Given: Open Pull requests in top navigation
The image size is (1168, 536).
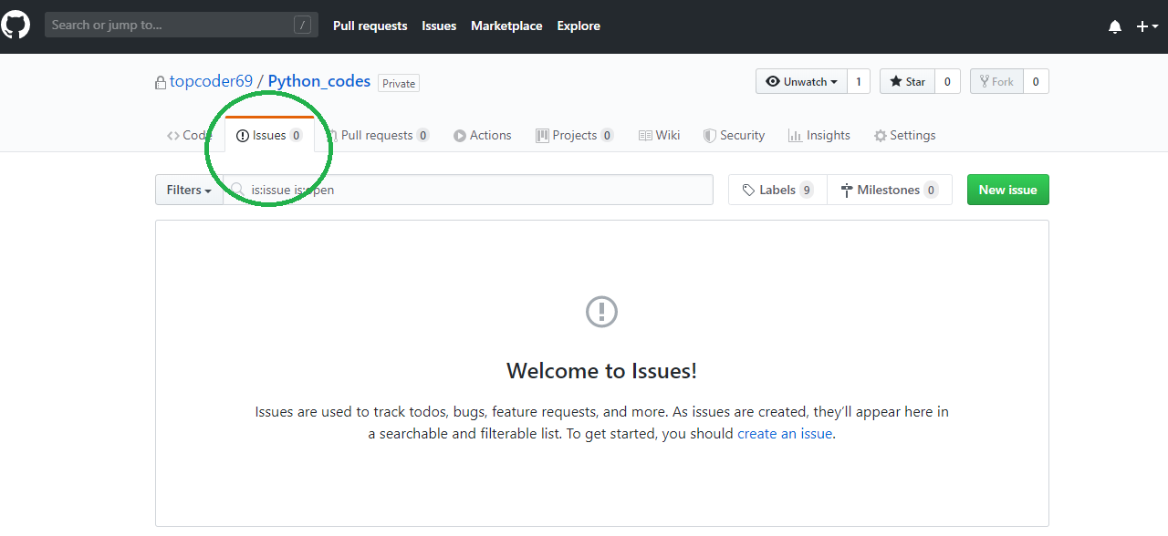Looking at the screenshot, I should point(370,26).
